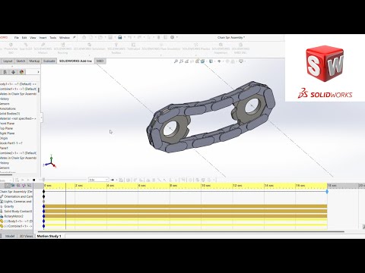Open the Options gear icon in top toolbar
365x273 pixels.
pos(173,37)
